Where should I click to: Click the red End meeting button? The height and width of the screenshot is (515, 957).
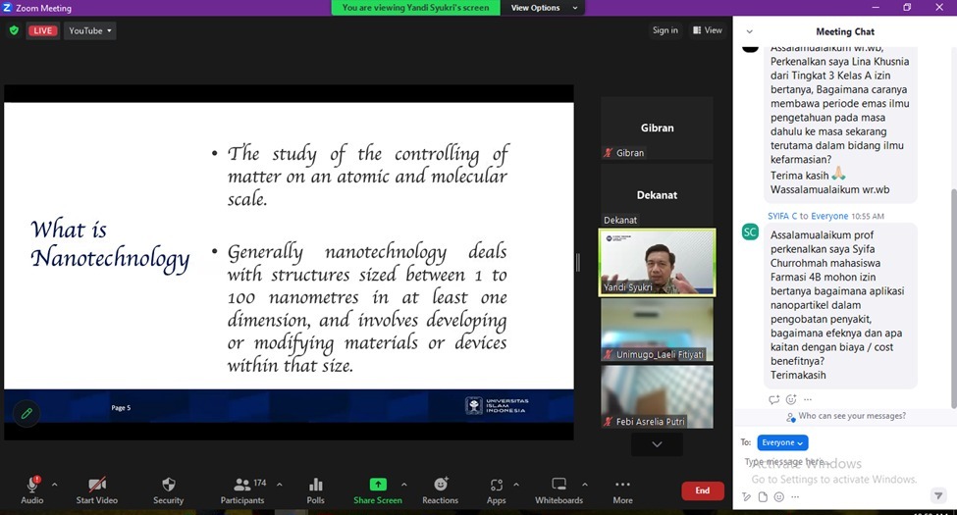click(703, 490)
